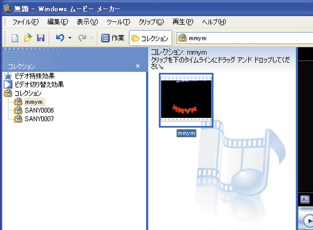Select the ビデオ切り替え効果 icon
The width and height of the screenshot is (313, 230).
click(x=8, y=84)
